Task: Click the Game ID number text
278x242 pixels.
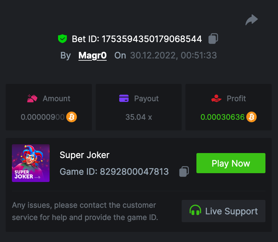Action: tap(134, 172)
